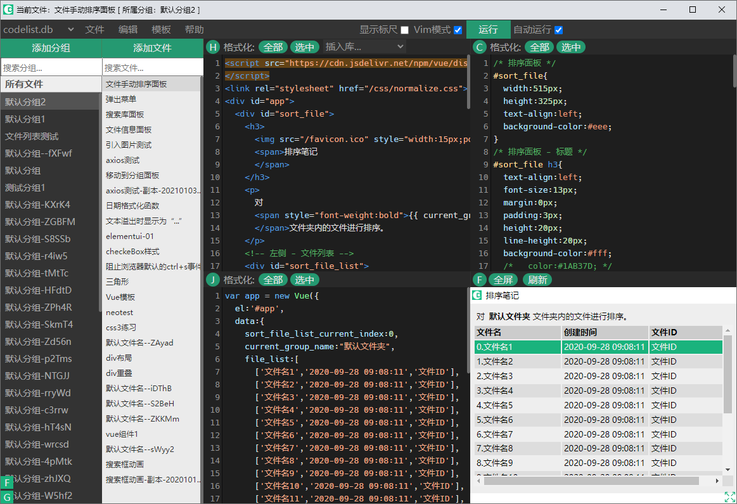Open the 帮助 menu
Image resolution: width=737 pixels, height=504 pixels.
pyautogui.click(x=194, y=30)
